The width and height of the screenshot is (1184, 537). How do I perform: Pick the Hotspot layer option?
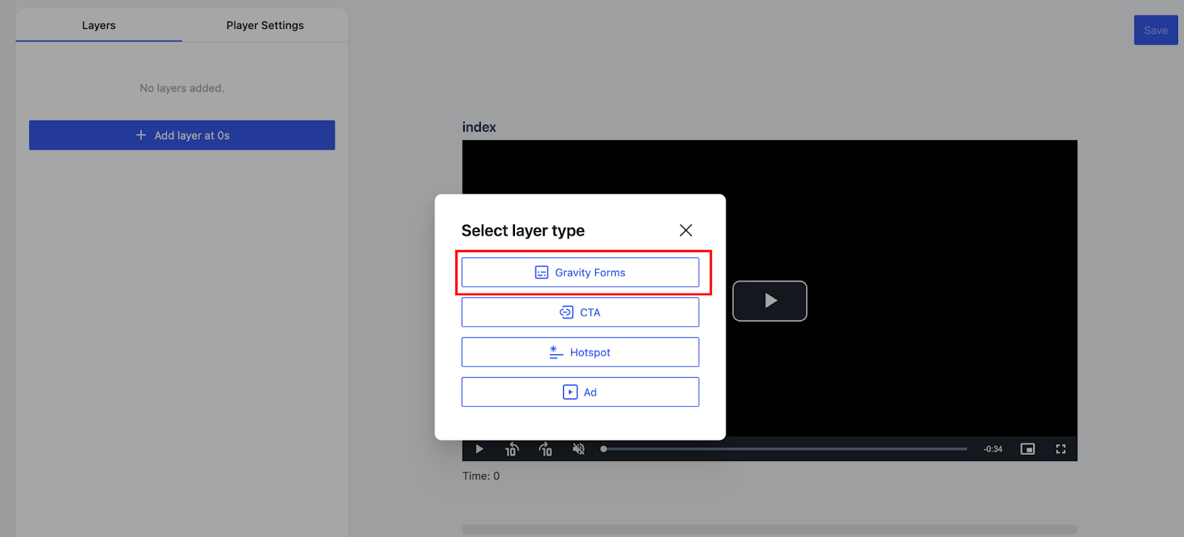(x=580, y=352)
